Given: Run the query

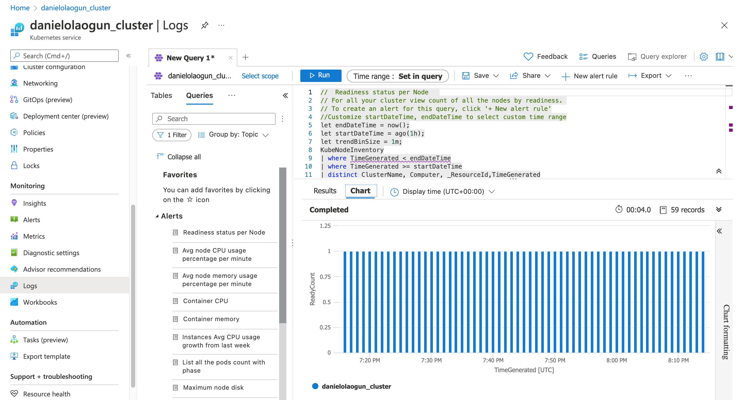Looking at the screenshot, I should point(320,76).
